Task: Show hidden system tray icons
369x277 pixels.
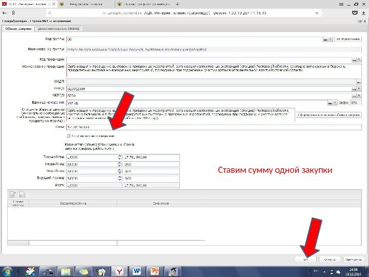Action: [324, 272]
